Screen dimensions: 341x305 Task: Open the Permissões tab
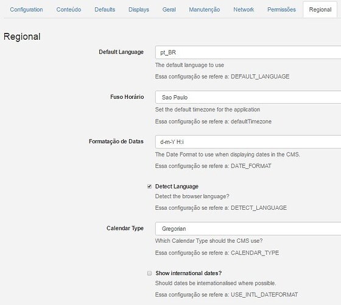pos(281,10)
